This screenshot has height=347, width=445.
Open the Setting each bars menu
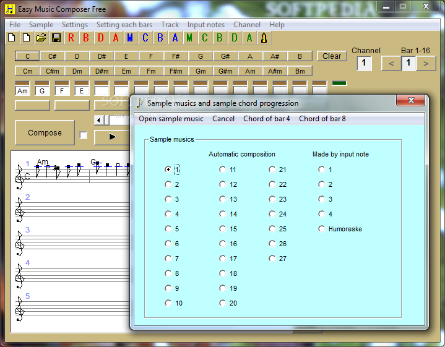click(x=124, y=25)
